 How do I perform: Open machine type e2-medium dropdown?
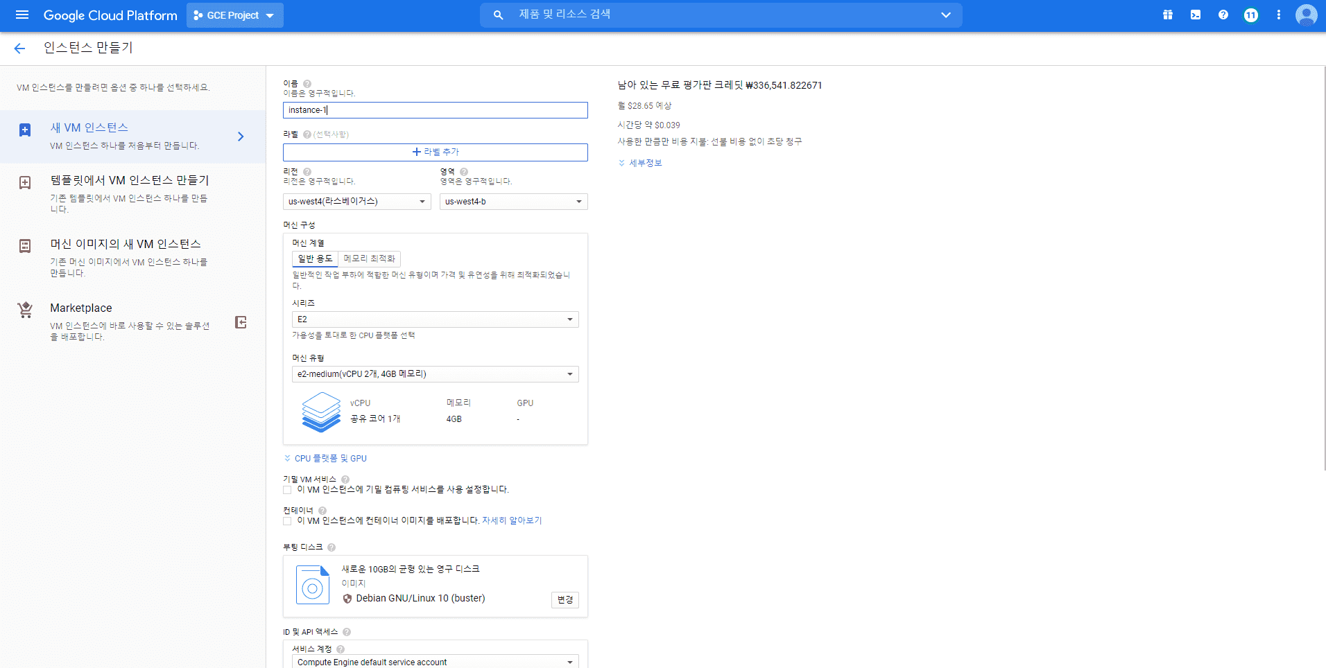click(x=436, y=374)
